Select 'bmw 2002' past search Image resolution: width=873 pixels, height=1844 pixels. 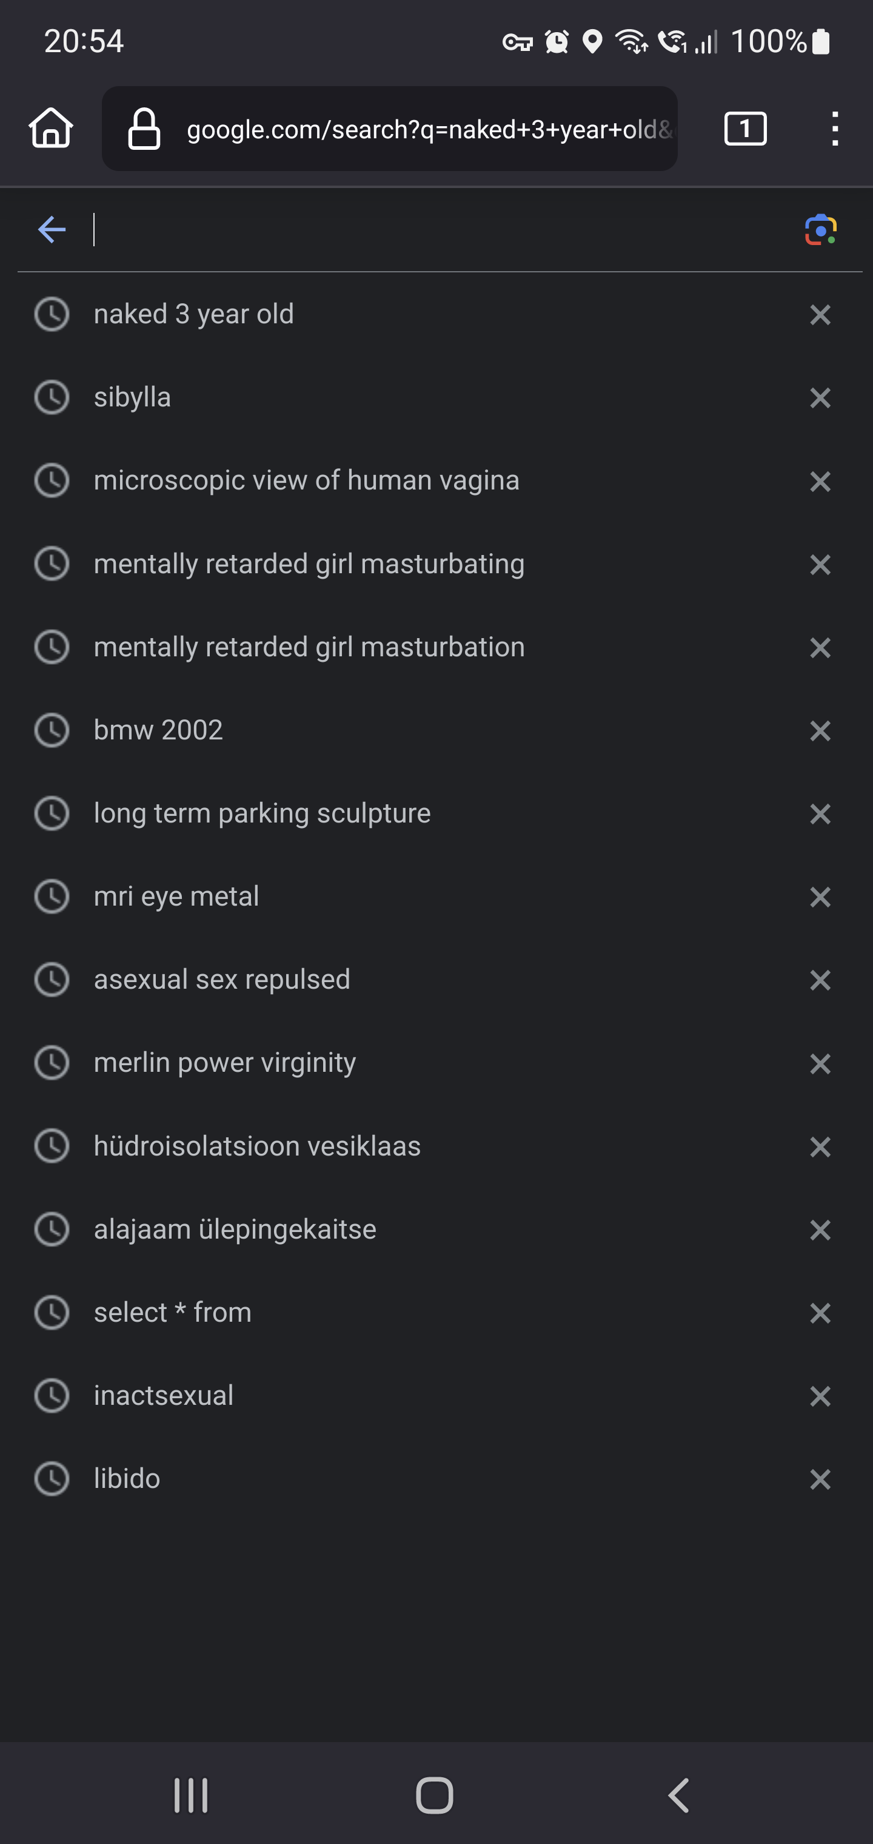(x=159, y=730)
